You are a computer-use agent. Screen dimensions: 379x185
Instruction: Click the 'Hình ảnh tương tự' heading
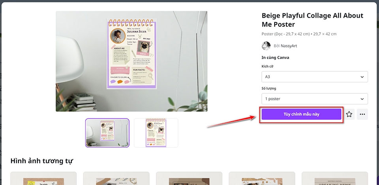pos(41,161)
